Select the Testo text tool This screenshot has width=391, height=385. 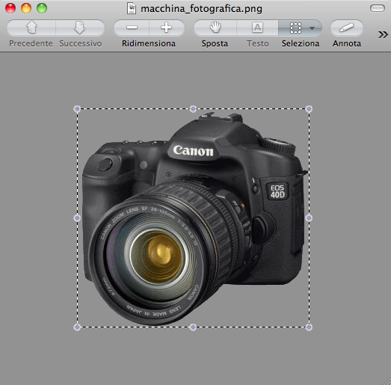tap(257, 28)
